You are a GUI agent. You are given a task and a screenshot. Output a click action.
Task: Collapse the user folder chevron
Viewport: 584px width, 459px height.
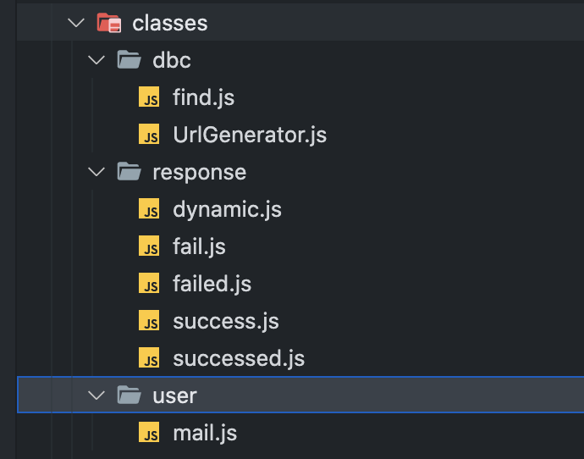click(97, 395)
